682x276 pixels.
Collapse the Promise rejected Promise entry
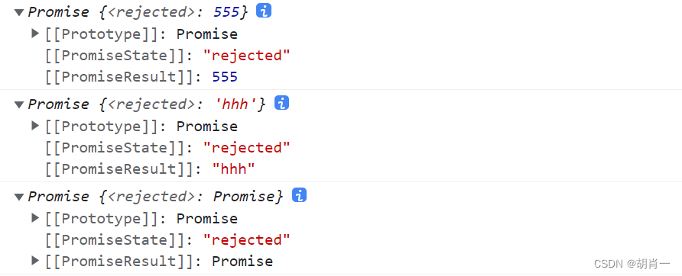pos(18,197)
